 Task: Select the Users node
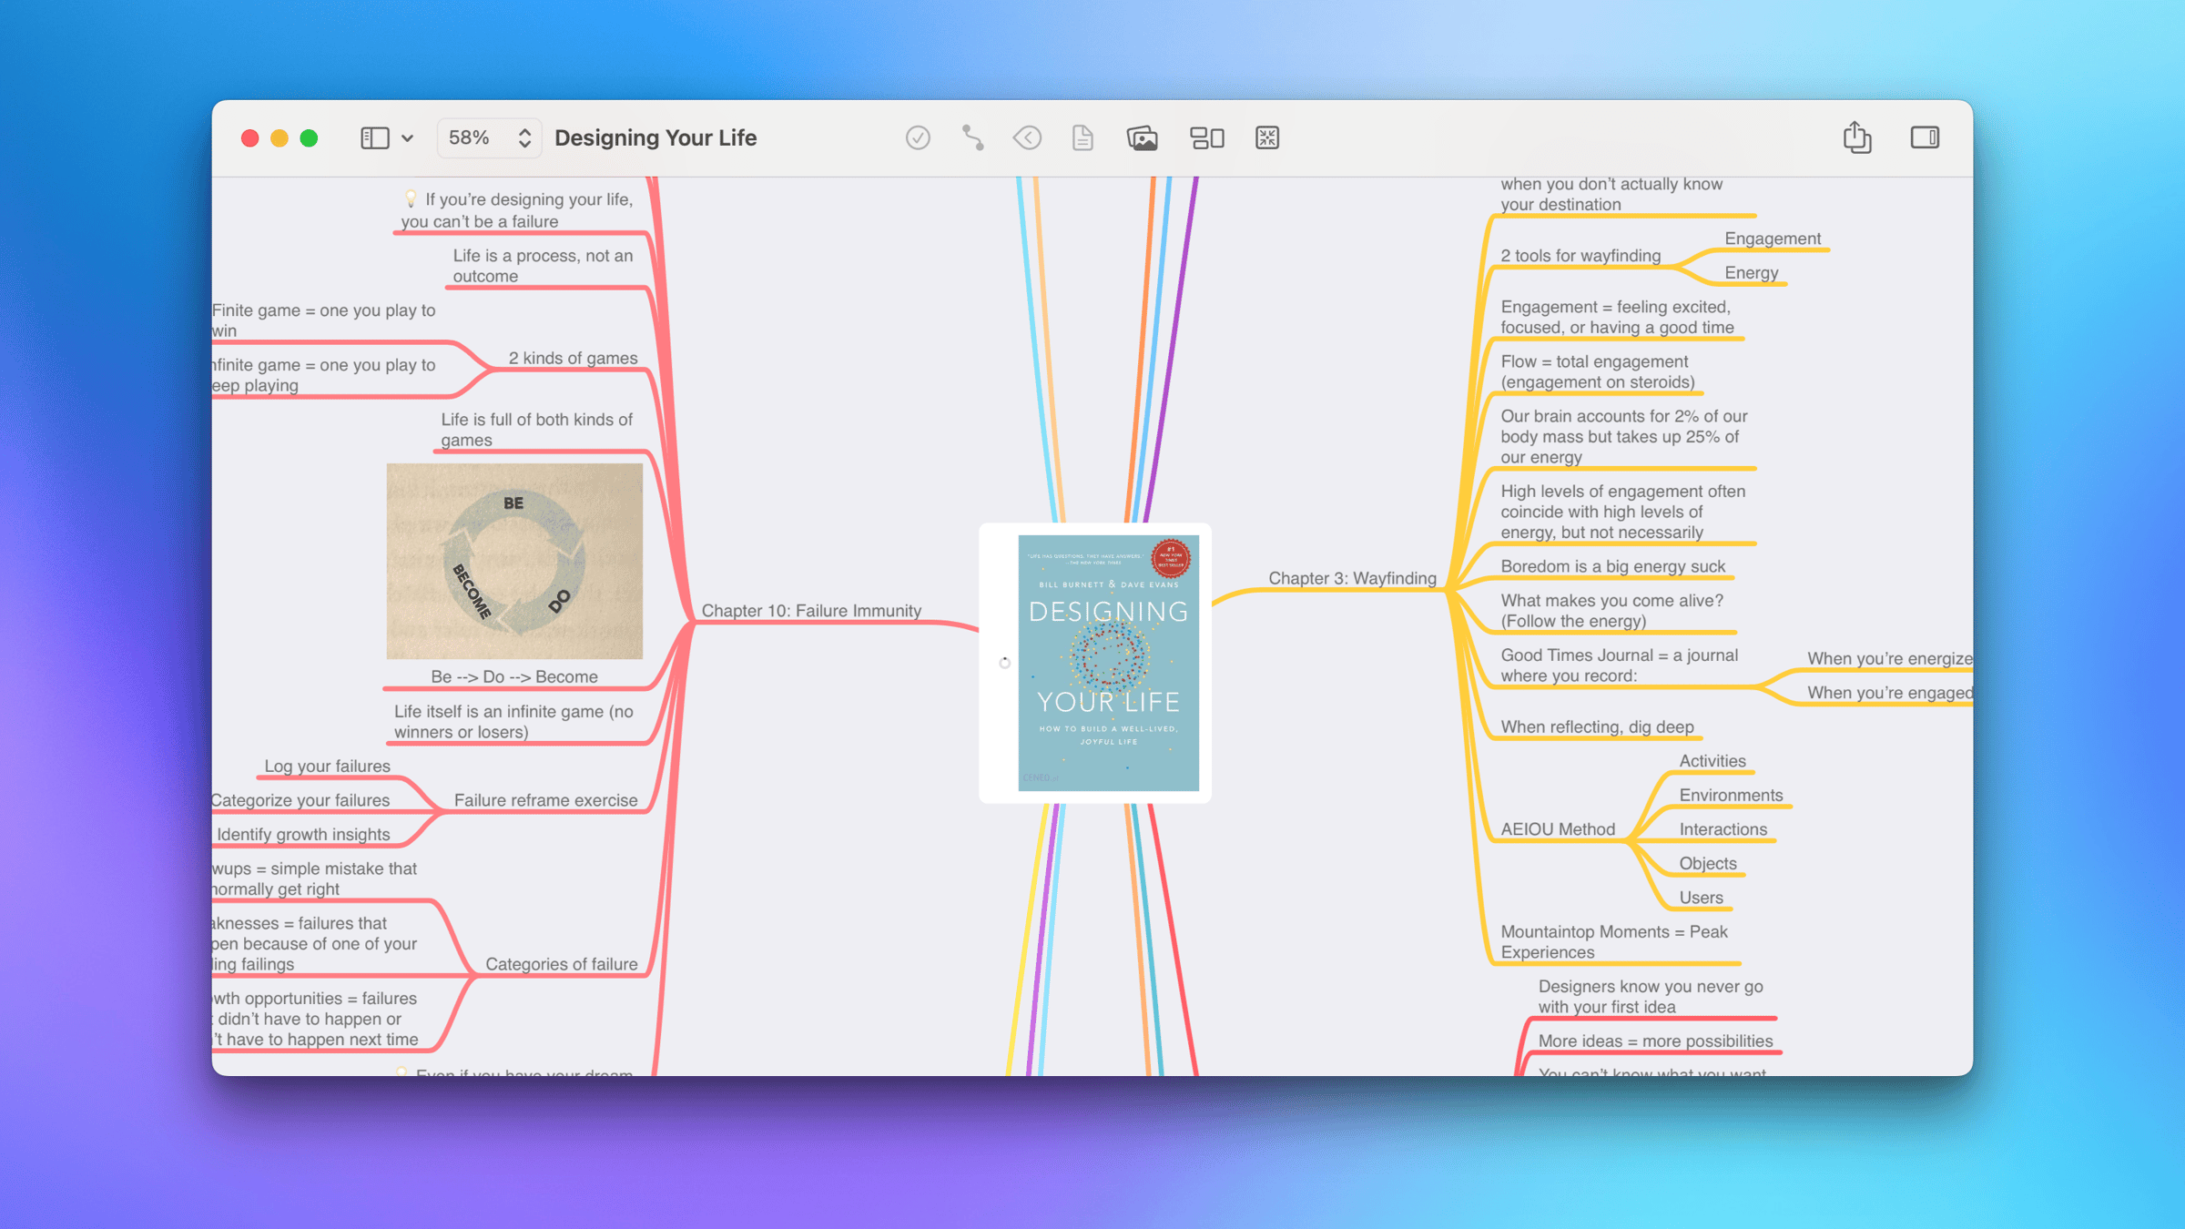click(1701, 898)
